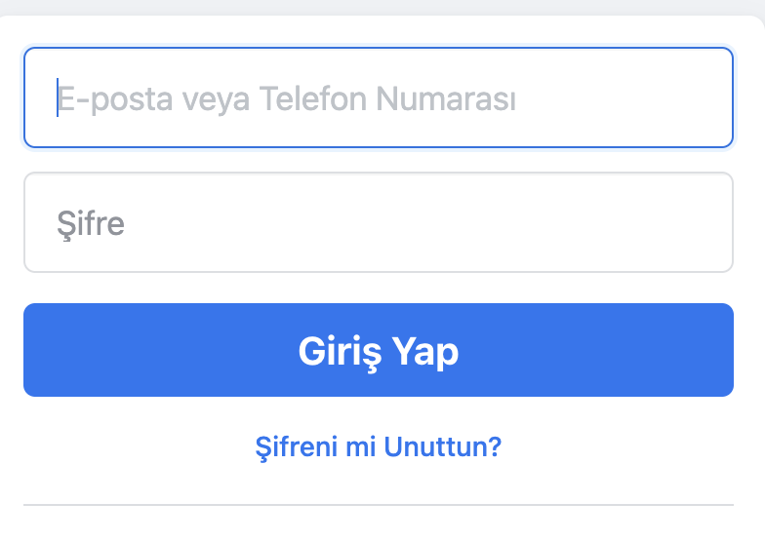Screen dimensions: 765x542
Task: Start password recovery via Şifreni mi Unuttun?
Action: click(378, 447)
